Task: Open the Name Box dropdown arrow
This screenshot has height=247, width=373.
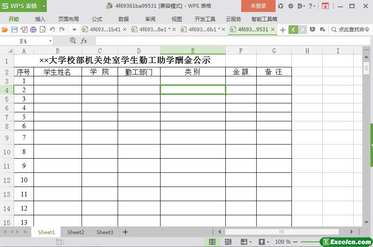Action: (50, 41)
